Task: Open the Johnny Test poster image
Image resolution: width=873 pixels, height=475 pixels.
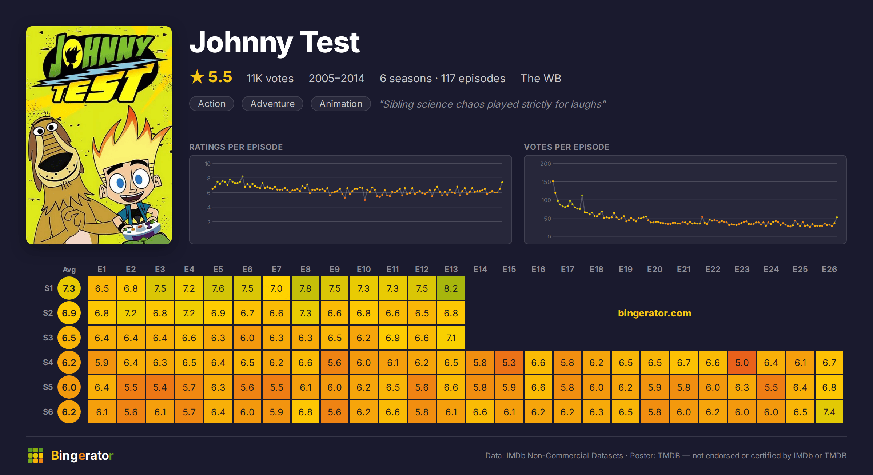Action: (99, 135)
